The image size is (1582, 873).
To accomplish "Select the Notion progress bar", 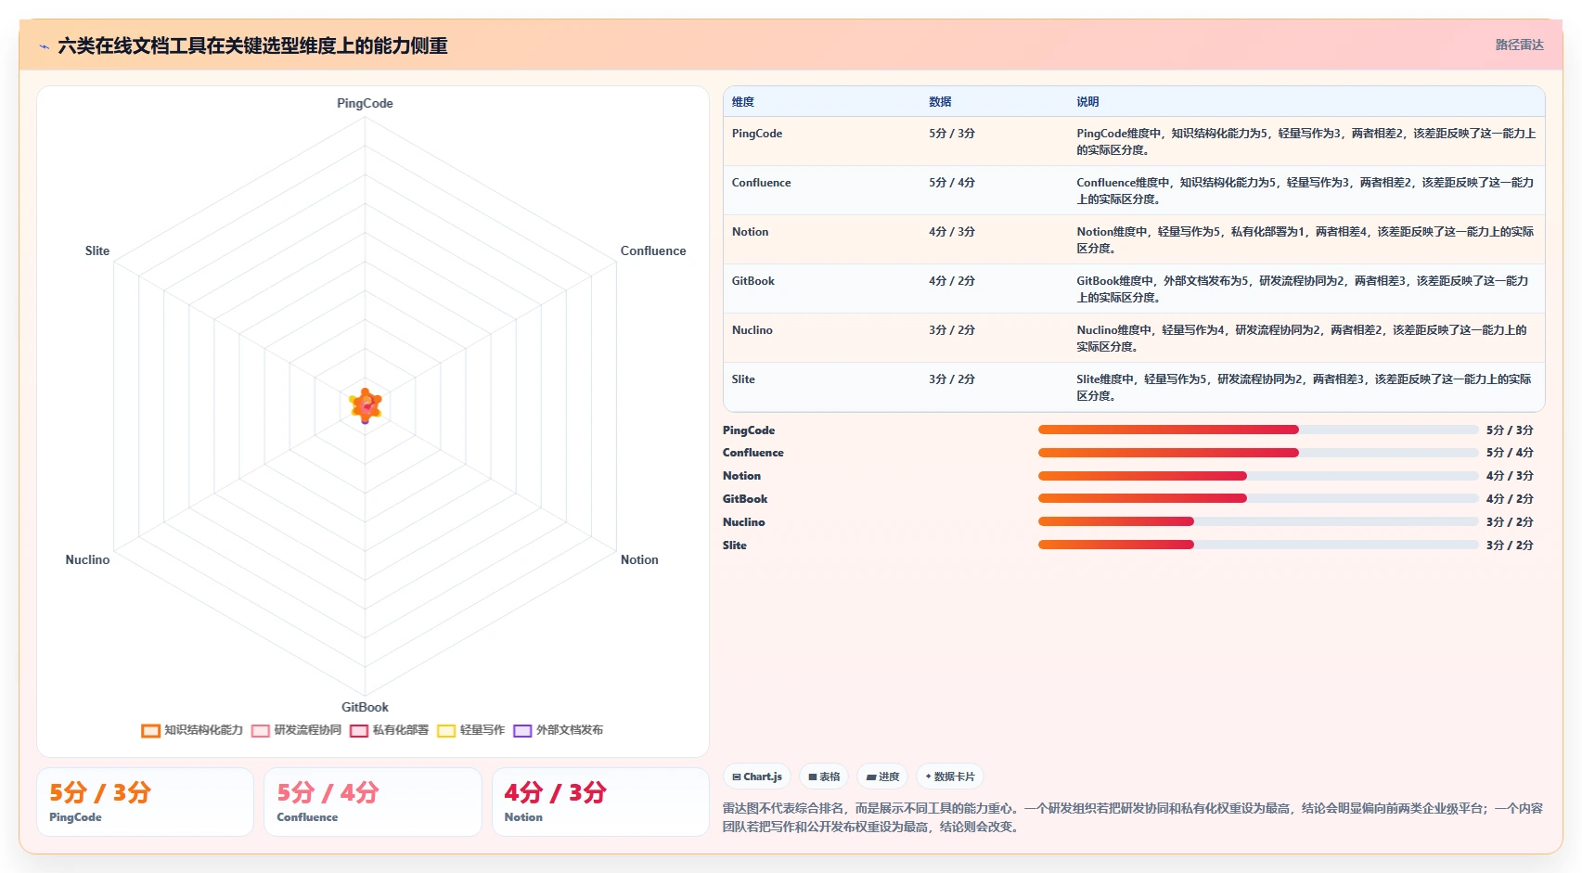I will (x=1258, y=476).
